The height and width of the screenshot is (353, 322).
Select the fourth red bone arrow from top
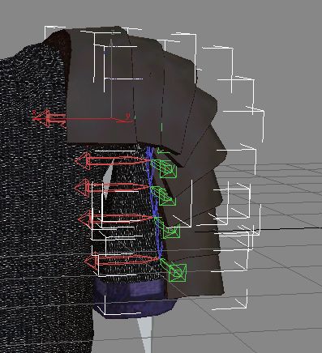[116, 219]
